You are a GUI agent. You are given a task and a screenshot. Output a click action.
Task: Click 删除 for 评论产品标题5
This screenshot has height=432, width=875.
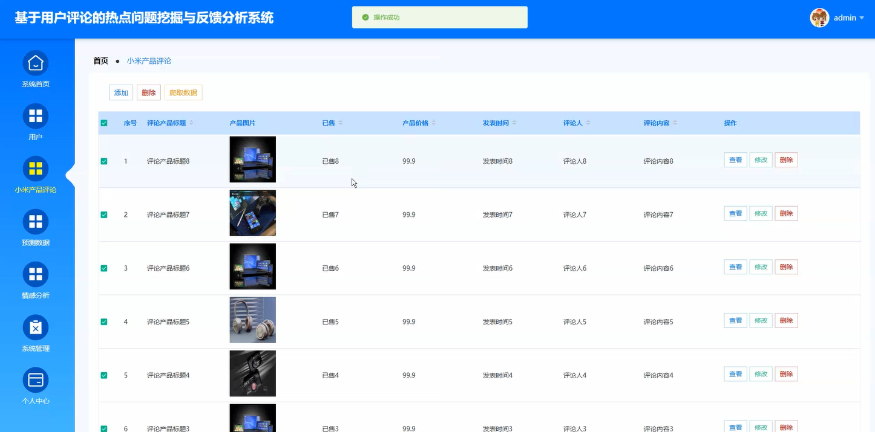787,320
